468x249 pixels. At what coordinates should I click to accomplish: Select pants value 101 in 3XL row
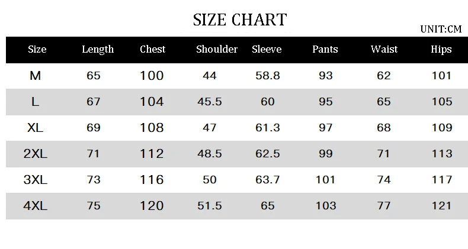tap(326, 180)
